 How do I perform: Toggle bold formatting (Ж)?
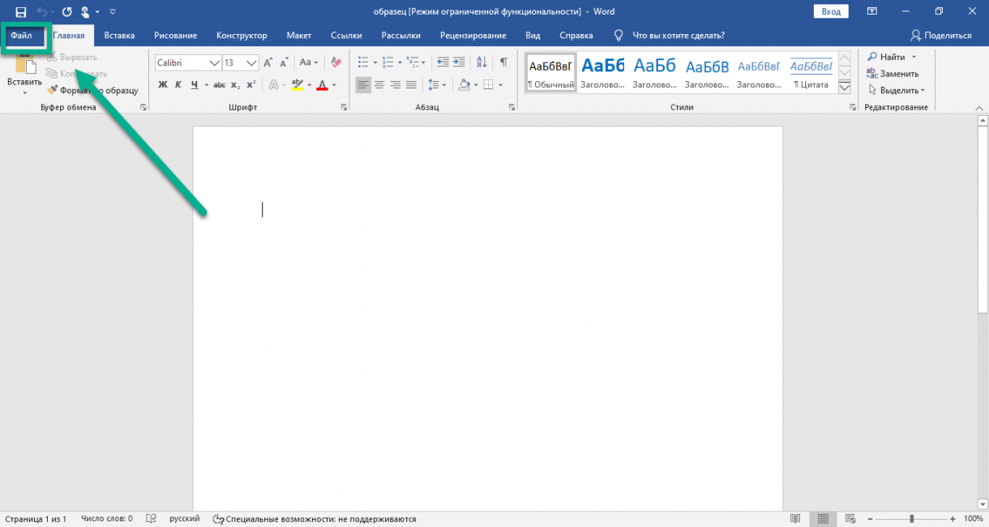click(163, 85)
